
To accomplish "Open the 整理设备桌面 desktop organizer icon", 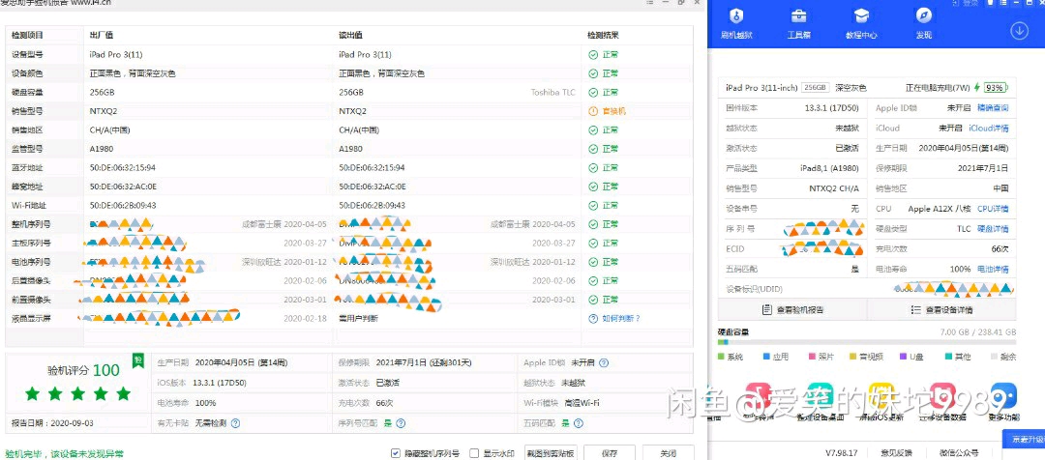I will tap(821, 397).
